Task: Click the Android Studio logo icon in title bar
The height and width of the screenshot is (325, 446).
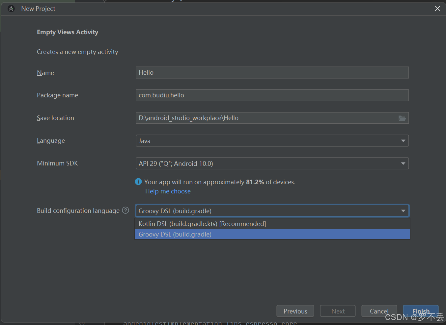Action: (11, 9)
